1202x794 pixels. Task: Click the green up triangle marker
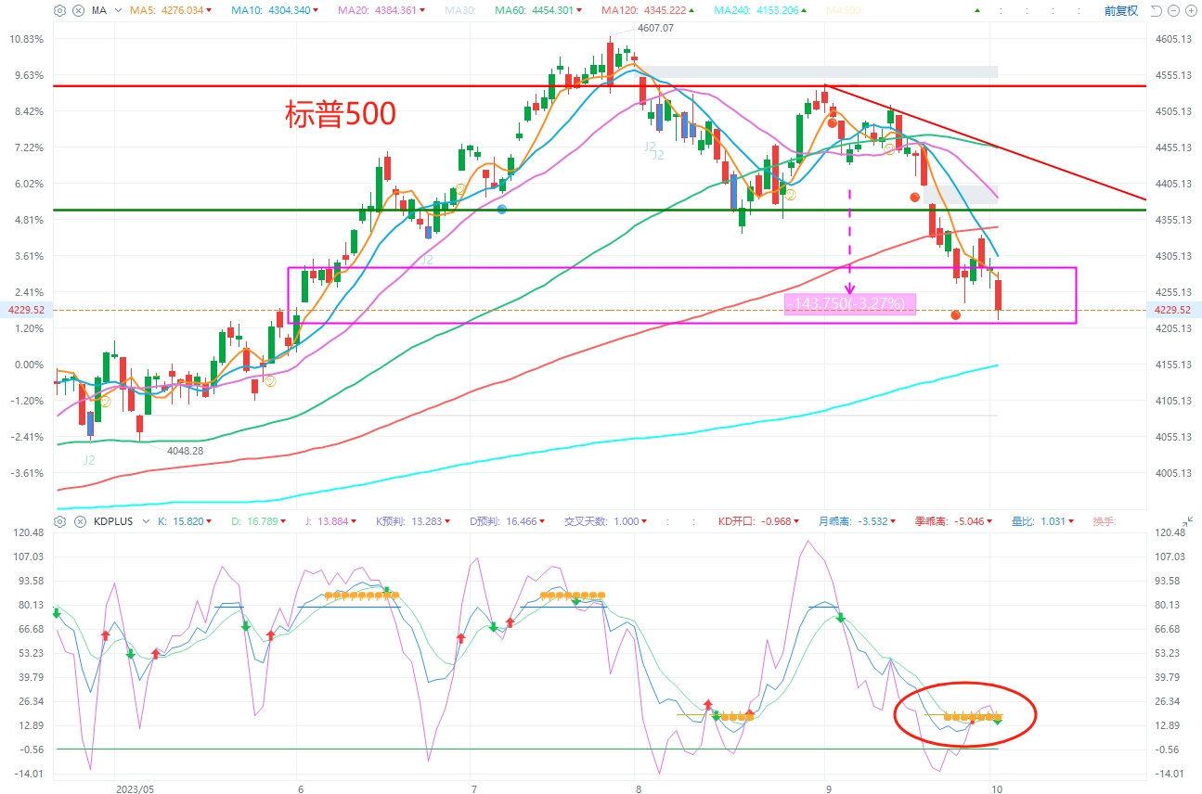point(977,10)
